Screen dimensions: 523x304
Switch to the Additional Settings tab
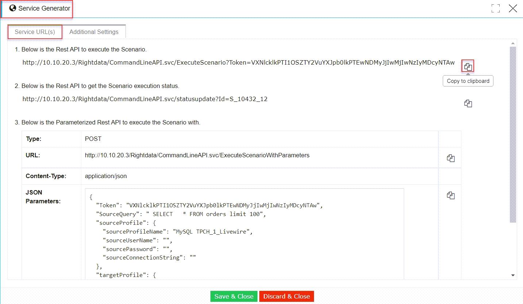(94, 32)
